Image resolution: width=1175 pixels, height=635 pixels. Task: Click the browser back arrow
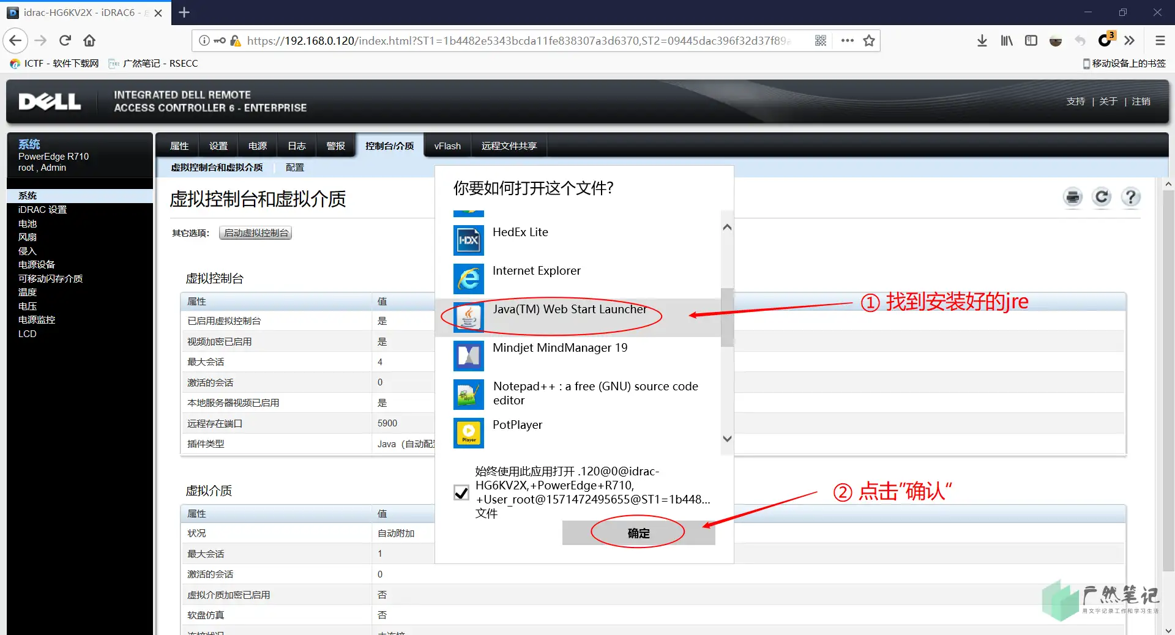16,41
